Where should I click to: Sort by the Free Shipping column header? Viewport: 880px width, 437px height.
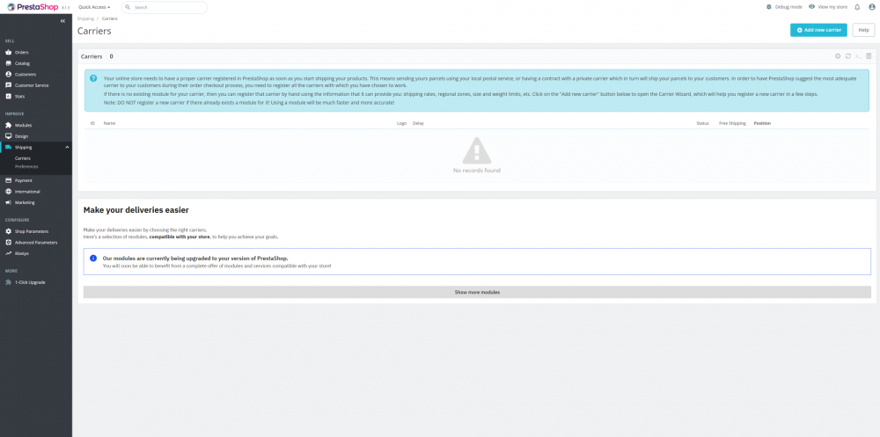pyautogui.click(x=732, y=123)
